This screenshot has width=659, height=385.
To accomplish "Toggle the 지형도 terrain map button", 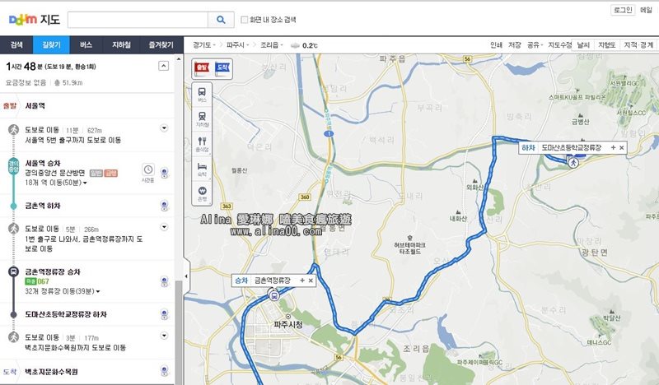I will [x=606, y=45].
